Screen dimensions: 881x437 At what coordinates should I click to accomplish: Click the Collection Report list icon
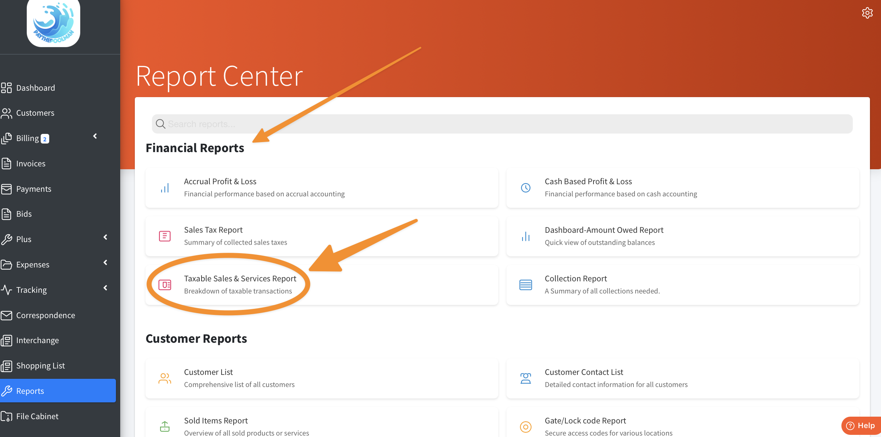[x=525, y=285]
